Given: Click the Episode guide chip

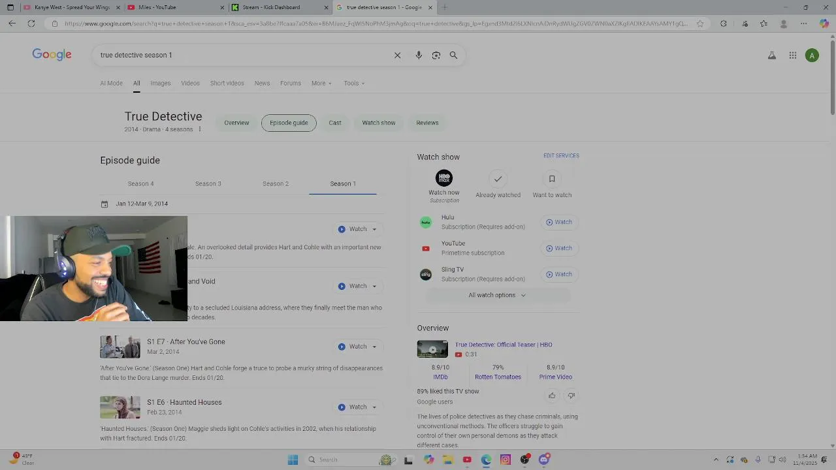Looking at the screenshot, I should tap(289, 123).
